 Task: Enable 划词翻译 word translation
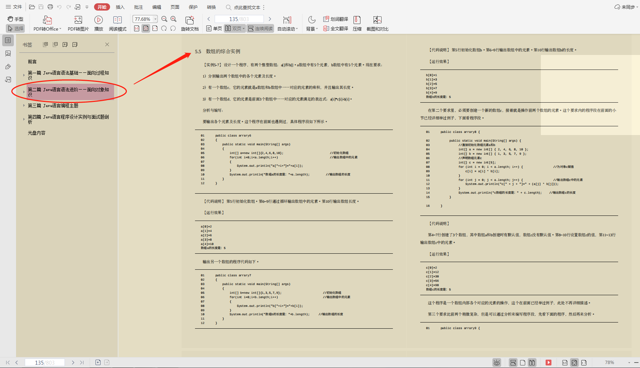click(336, 19)
